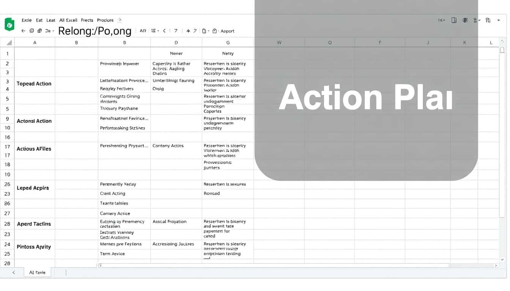This screenshot has height=291, width=510.
Task: Click the horizontal scrollbar right arrow
Action: click(496, 266)
